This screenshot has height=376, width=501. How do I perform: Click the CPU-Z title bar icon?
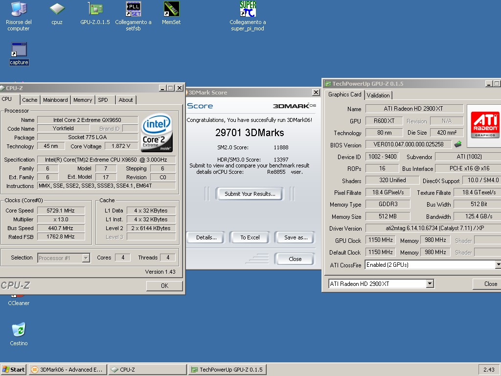click(2, 88)
